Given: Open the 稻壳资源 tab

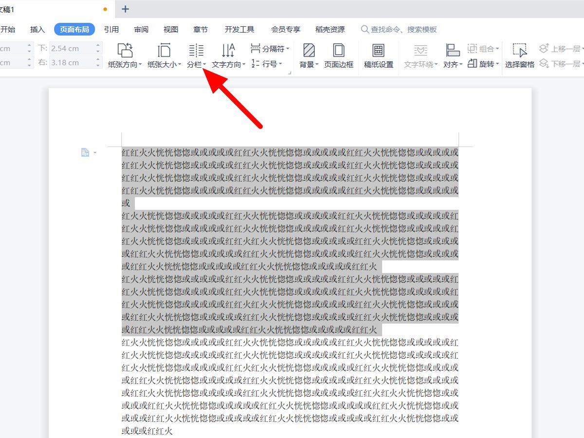Looking at the screenshot, I should 330,30.
